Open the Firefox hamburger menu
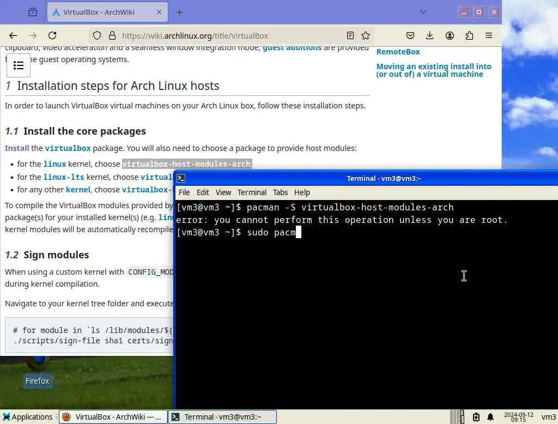 coord(489,35)
